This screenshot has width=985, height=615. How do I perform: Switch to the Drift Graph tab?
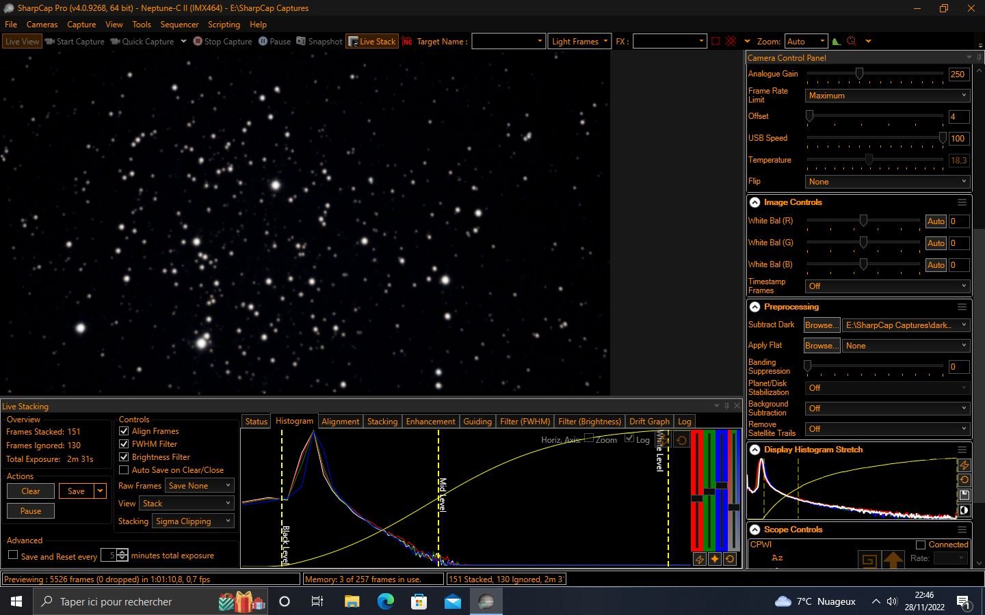649,422
